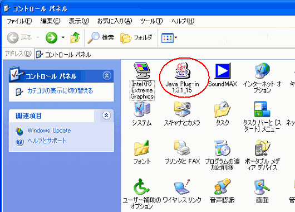Viewport: 295px width, 212px height.
Task: Collapse the 関連項目 sidebar section
Action: coord(106,115)
